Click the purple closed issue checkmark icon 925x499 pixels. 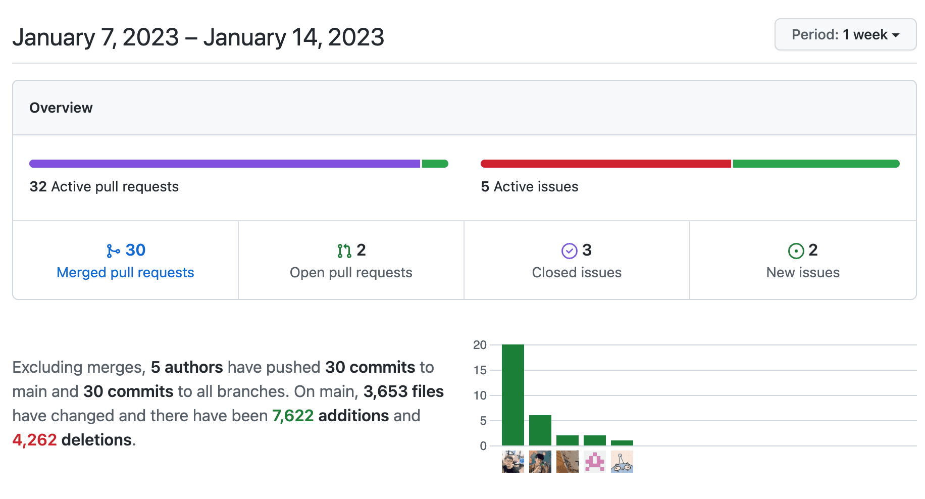pyautogui.click(x=569, y=251)
